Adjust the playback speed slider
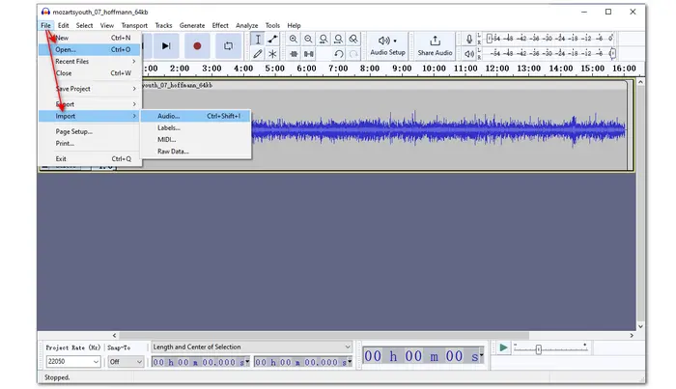This screenshot has height=389, width=676. tap(539, 349)
